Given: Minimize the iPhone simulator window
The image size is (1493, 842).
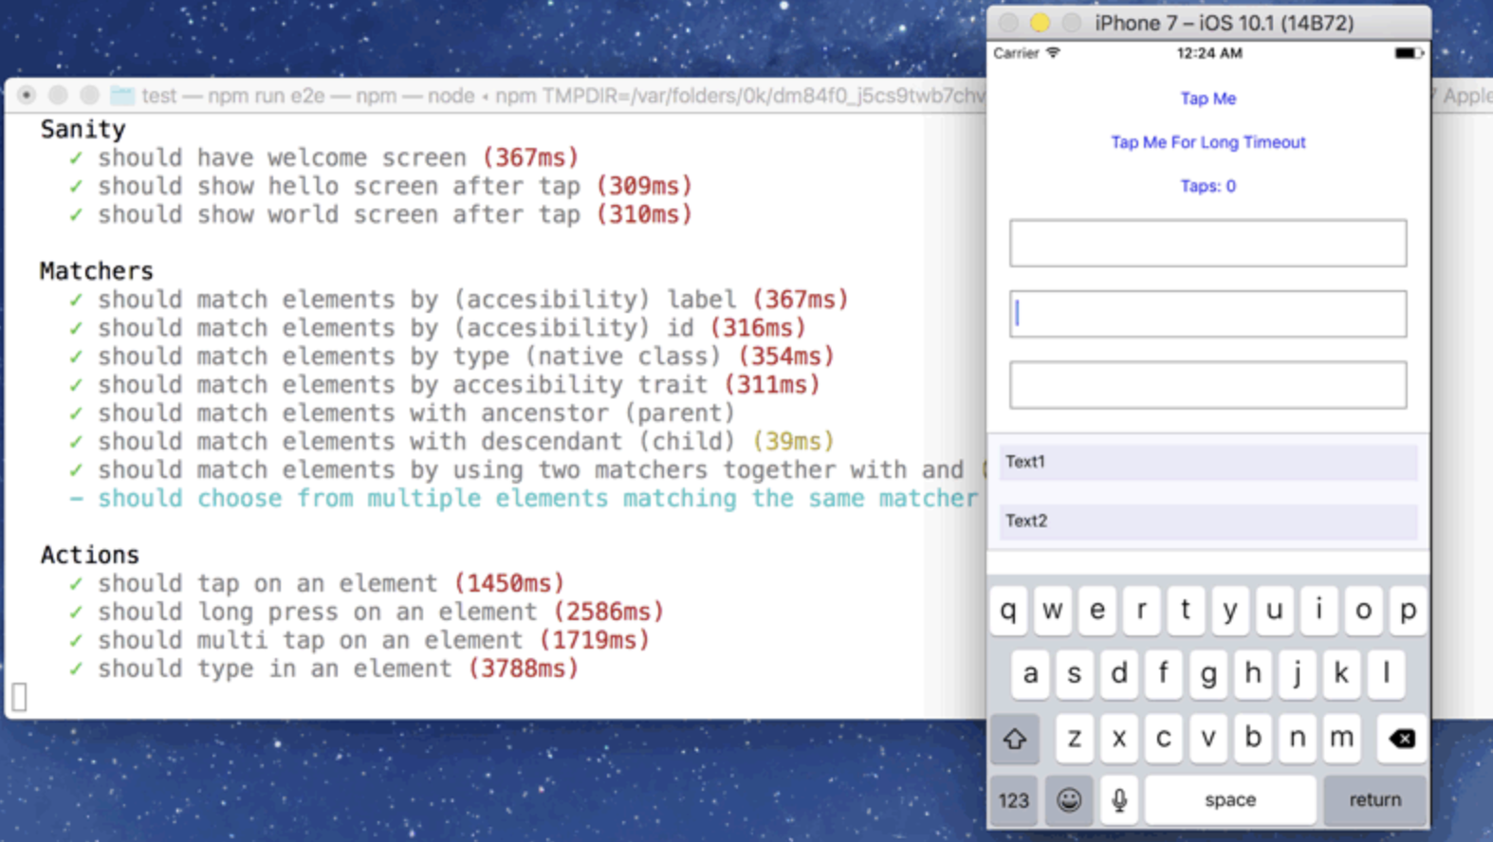Looking at the screenshot, I should click(1041, 23).
